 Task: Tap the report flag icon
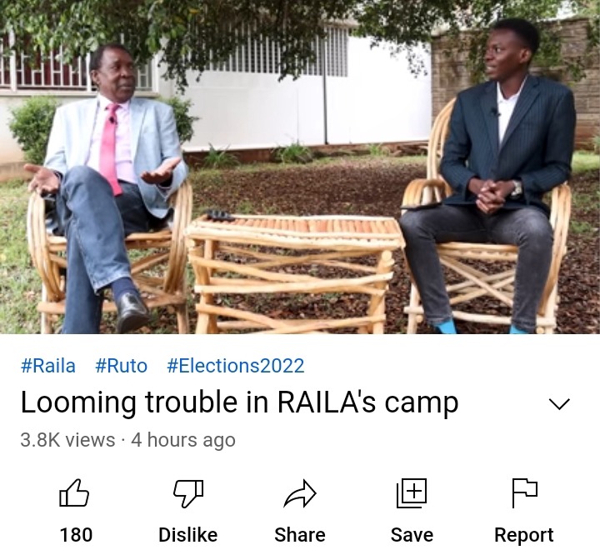(525, 493)
